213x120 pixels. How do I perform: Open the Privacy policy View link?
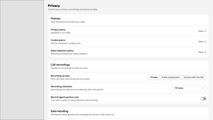(202, 31)
